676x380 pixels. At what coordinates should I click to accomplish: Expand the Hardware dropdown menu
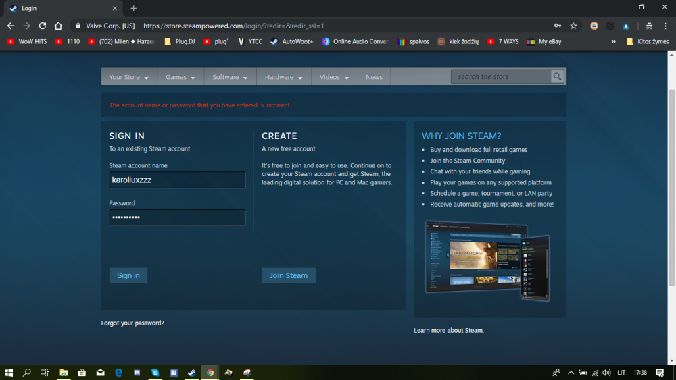(284, 77)
